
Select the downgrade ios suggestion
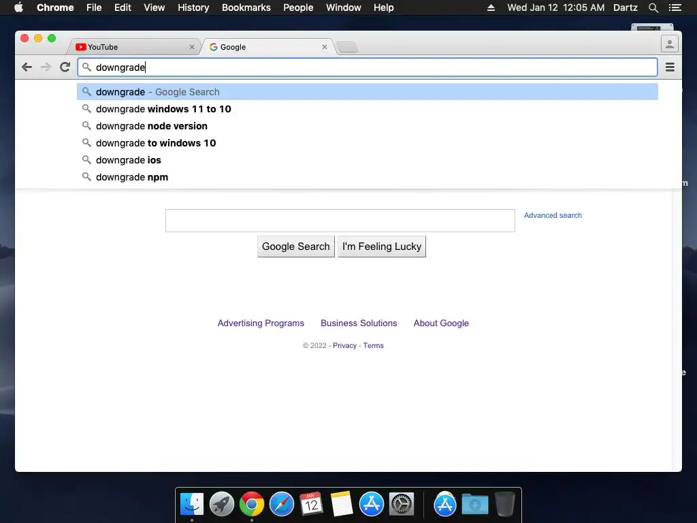[x=367, y=160]
